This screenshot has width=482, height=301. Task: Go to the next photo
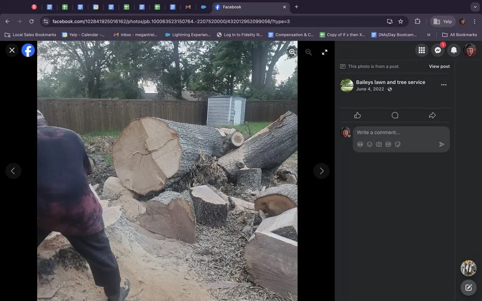pyautogui.click(x=321, y=171)
